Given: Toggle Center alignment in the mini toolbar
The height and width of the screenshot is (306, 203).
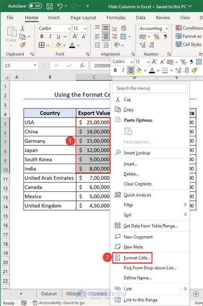Looking at the screenshot, I should [x=131, y=70].
